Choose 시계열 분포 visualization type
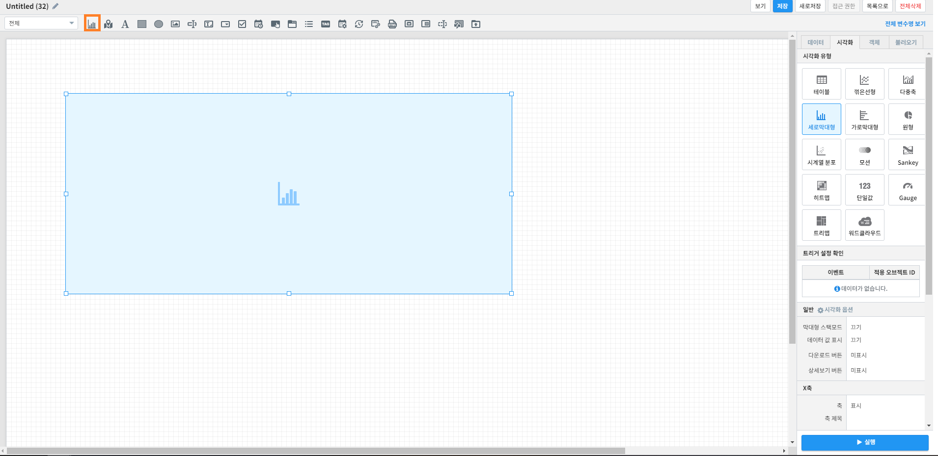Screen dimensions: 938x456 point(822,154)
